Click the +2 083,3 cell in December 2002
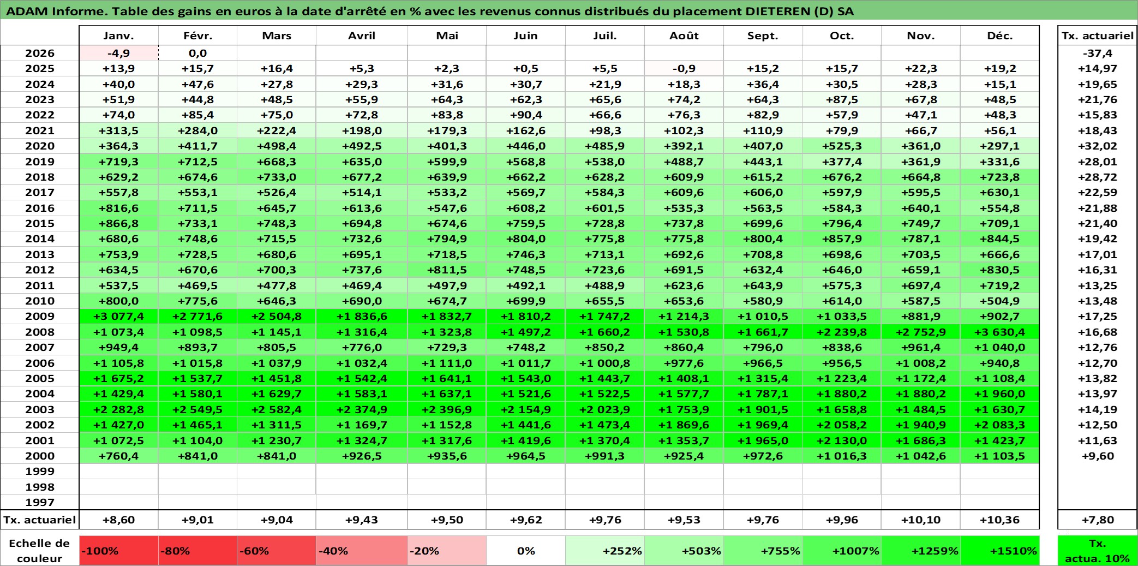Screen dimensions: 1138x566 (1000, 425)
